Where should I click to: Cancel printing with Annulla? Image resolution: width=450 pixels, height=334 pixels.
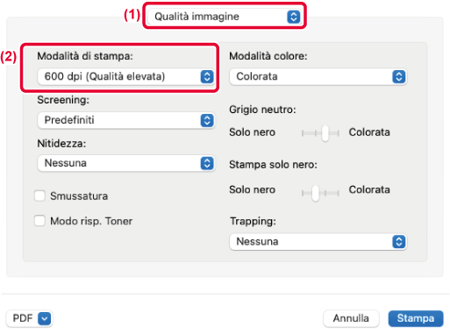click(351, 318)
